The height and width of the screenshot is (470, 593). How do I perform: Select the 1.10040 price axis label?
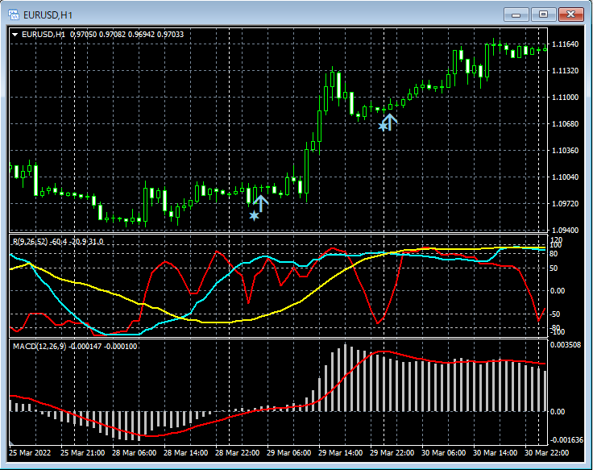click(x=566, y=177)
